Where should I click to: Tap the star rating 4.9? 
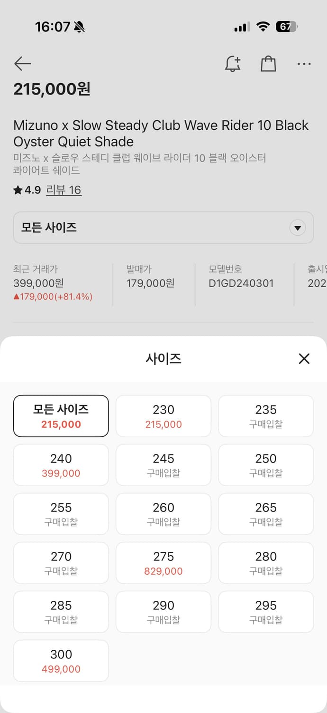click(x=27, y=190)
